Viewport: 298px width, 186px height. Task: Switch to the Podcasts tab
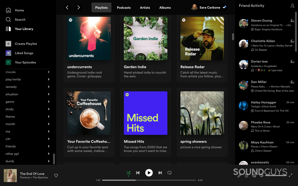pos(124,8)
